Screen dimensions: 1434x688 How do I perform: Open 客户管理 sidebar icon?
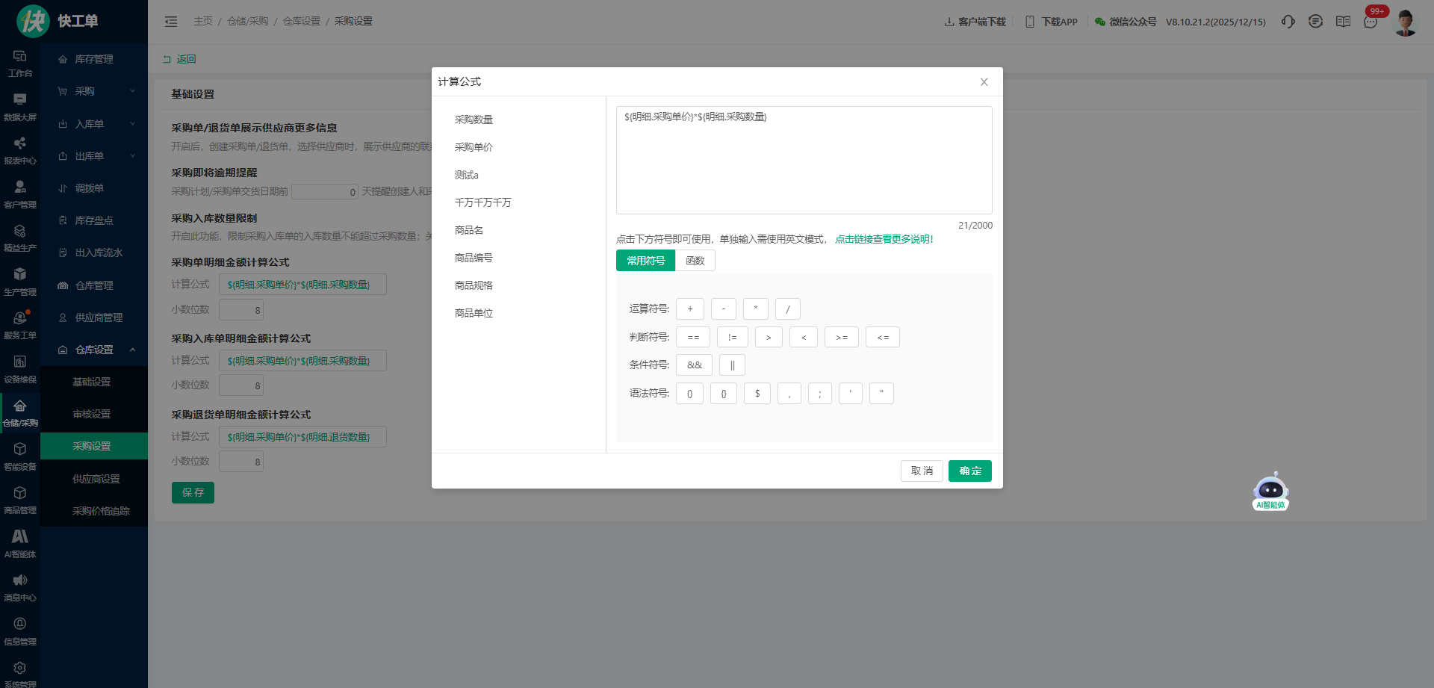pos(20,193)
